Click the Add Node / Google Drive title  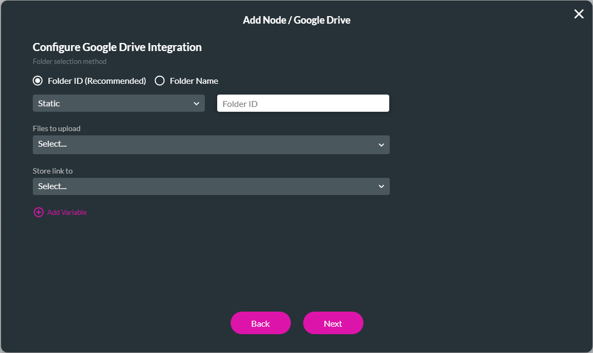pos(296,20)
